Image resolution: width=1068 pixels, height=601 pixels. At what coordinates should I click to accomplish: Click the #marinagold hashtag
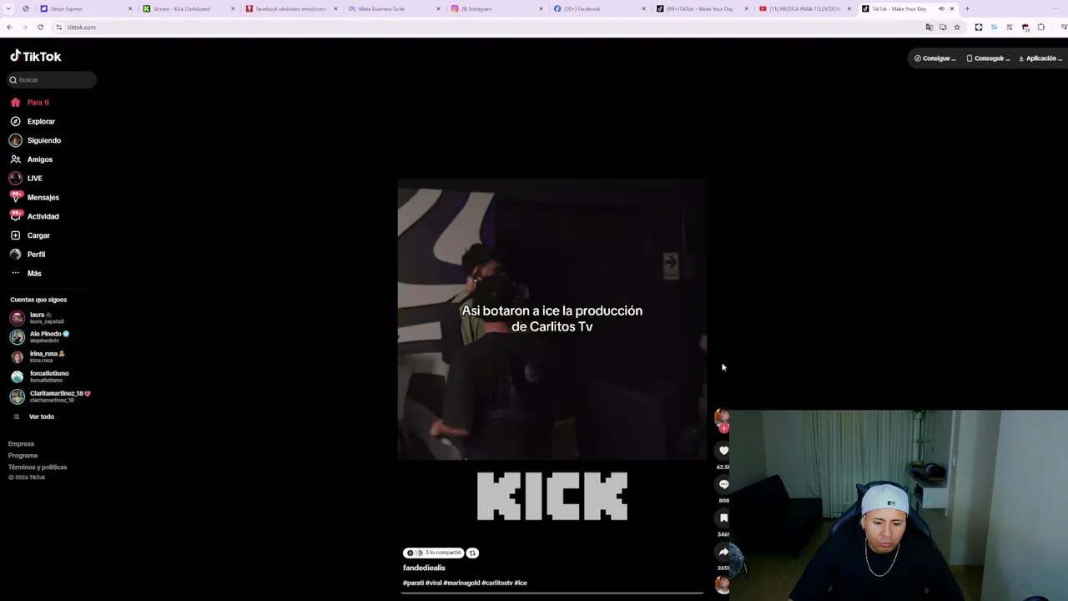461,583
